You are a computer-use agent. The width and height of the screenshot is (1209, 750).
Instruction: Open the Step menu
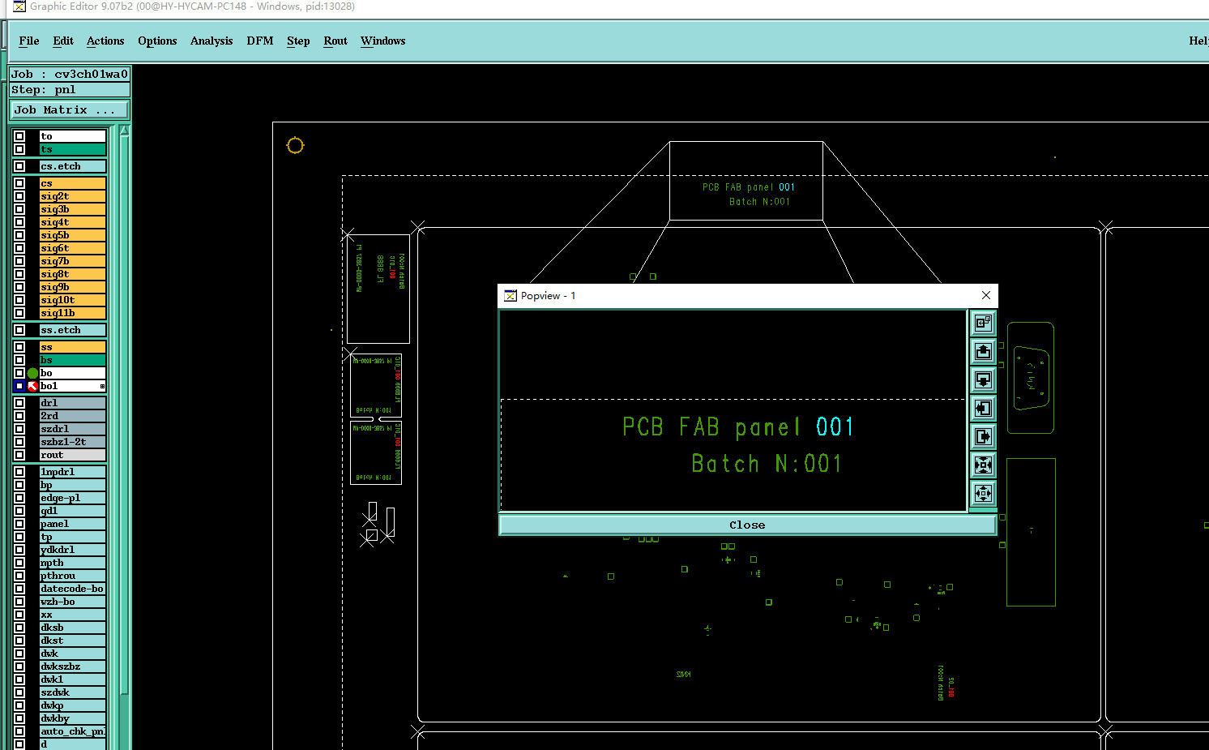click(x=298, y=41)
